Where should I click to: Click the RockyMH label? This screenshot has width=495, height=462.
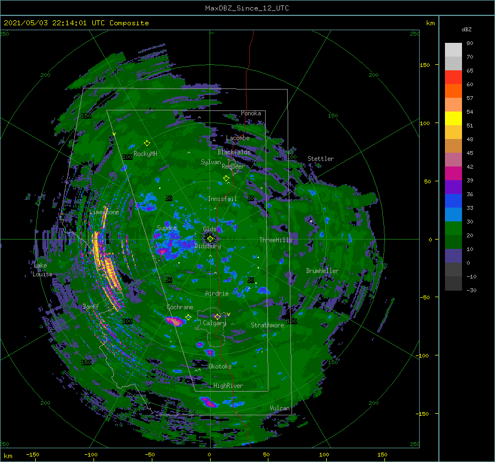coord(145,154)
